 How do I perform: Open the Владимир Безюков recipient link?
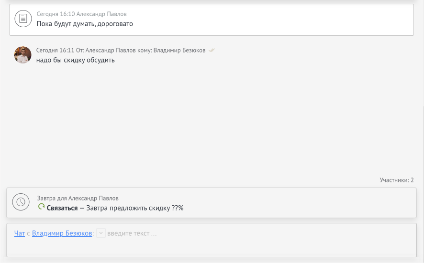[62, 233]
